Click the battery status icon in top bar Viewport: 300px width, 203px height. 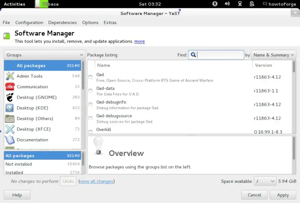[252, 4]
